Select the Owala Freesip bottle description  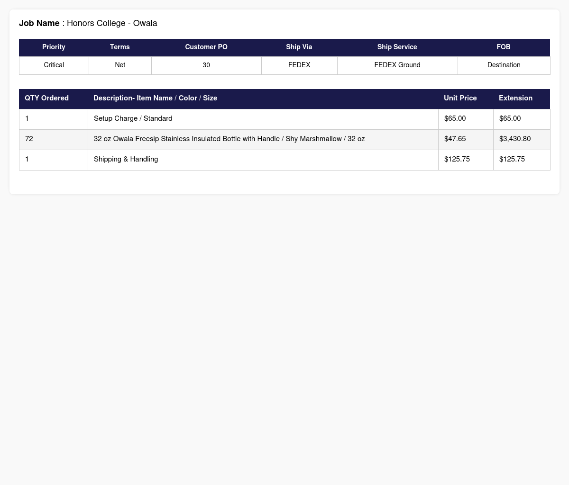click(x=229, y=139)
